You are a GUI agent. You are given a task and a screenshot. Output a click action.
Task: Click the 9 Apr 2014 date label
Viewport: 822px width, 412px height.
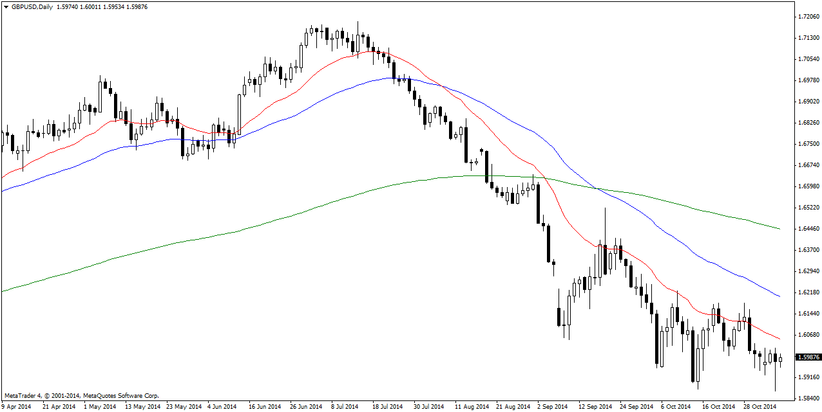(17, 406)
